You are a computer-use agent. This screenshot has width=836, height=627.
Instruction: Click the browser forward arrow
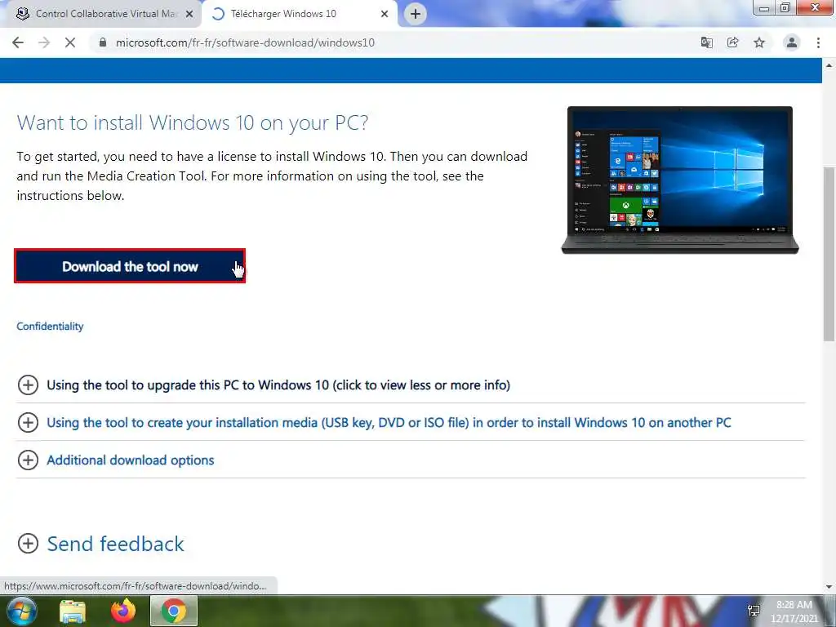point(44,42)
